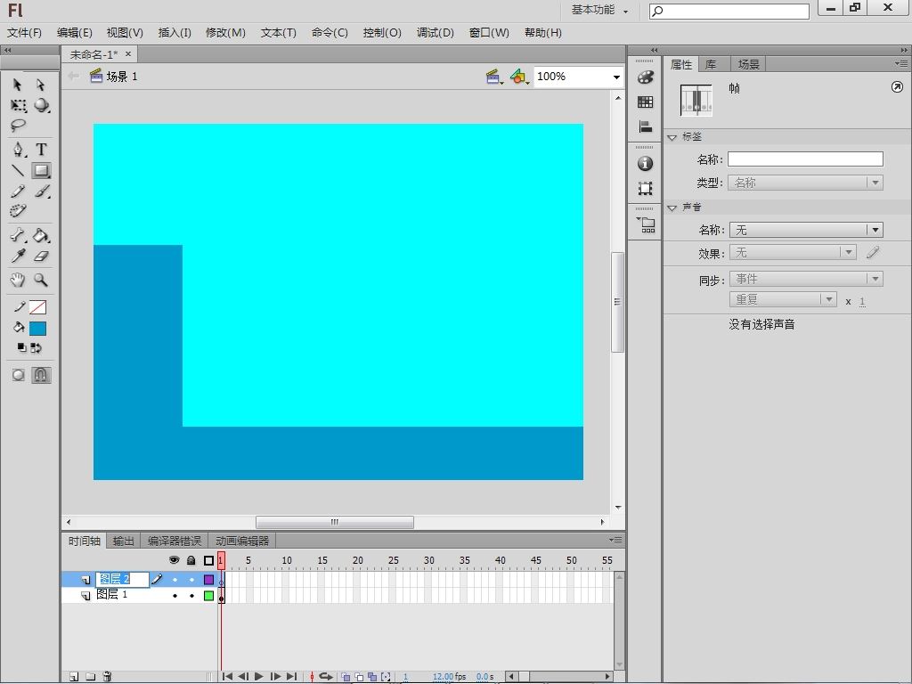Toggle Snap to Objects magnet
This screenshot has width=912, height=684.
coord(41,375)
